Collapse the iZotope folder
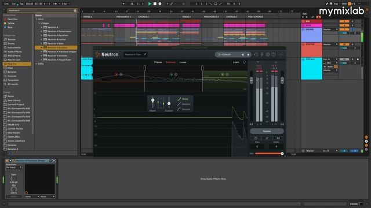Viewport: 371px width, 208px height. (x=39, y=23)
